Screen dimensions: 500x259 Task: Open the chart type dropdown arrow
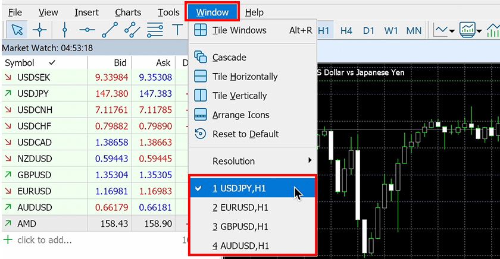click(x=452, y=30)
